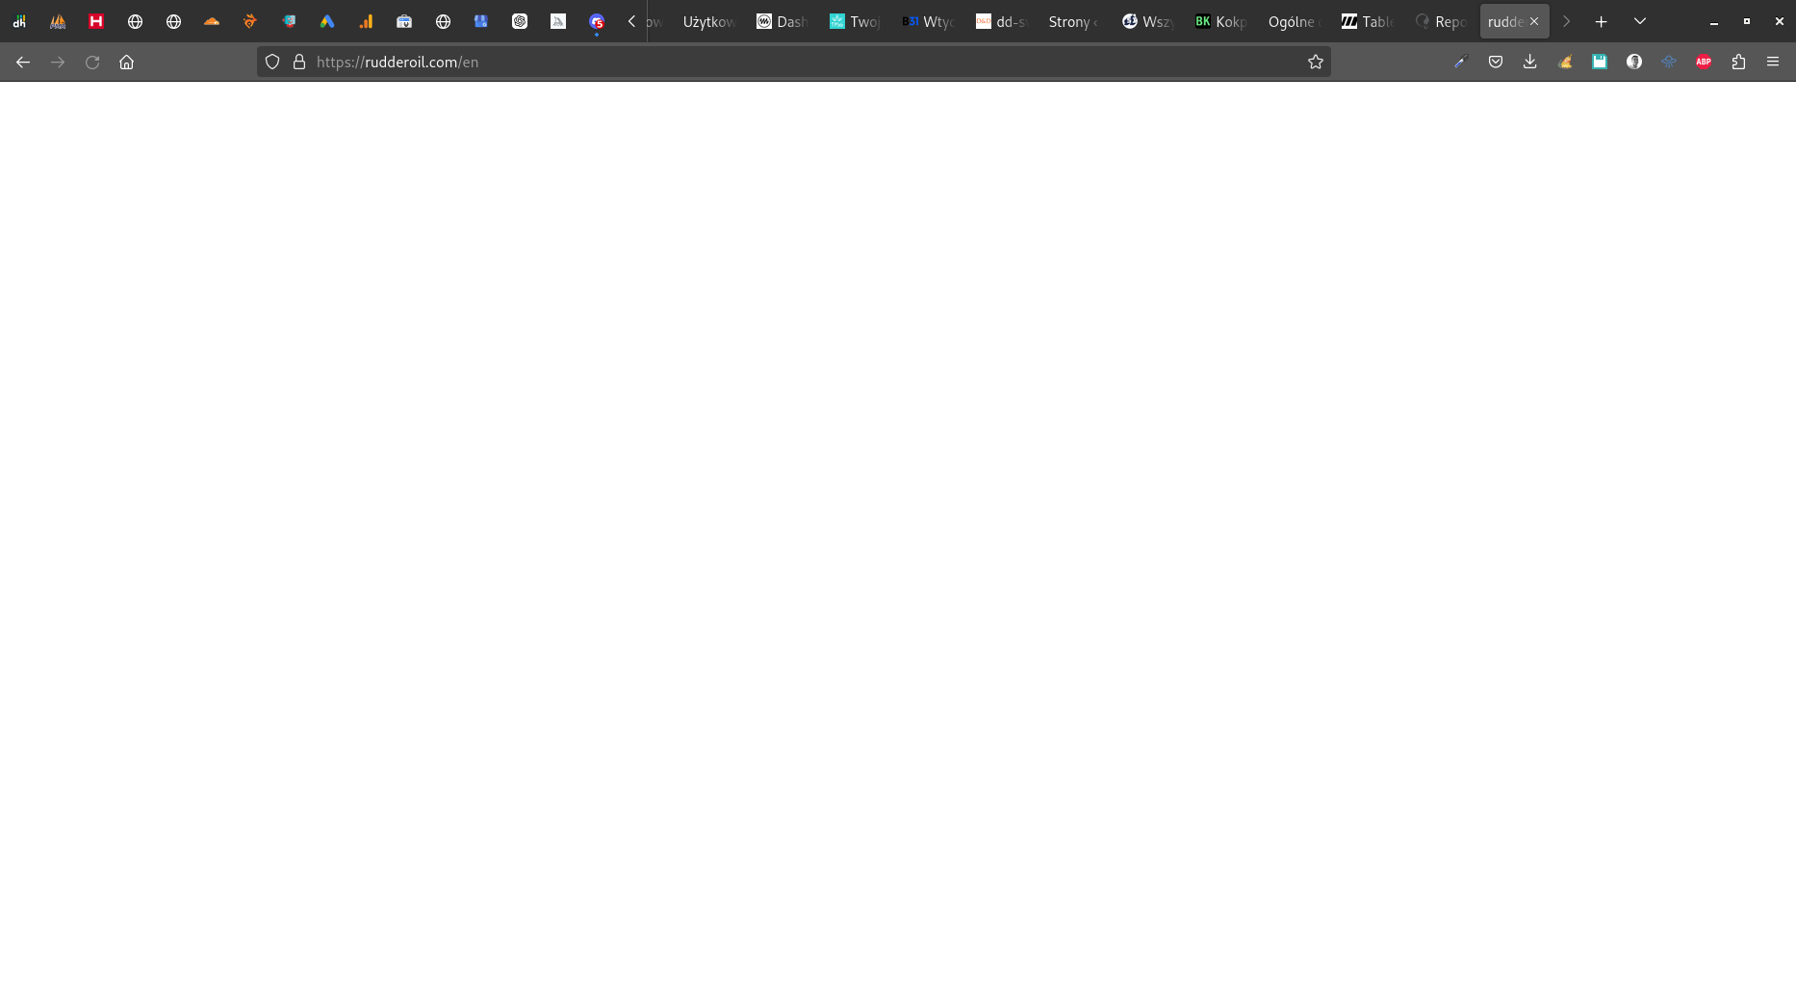
Task: Open the Downloads panel
Action: pyautogui.click(x=1530, y=62)
